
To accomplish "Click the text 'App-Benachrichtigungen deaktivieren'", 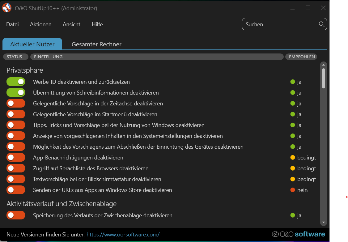I will 78,157.
